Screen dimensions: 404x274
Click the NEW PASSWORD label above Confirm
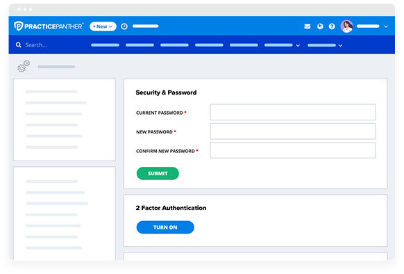pyautogui.click(x=154, y=132)
